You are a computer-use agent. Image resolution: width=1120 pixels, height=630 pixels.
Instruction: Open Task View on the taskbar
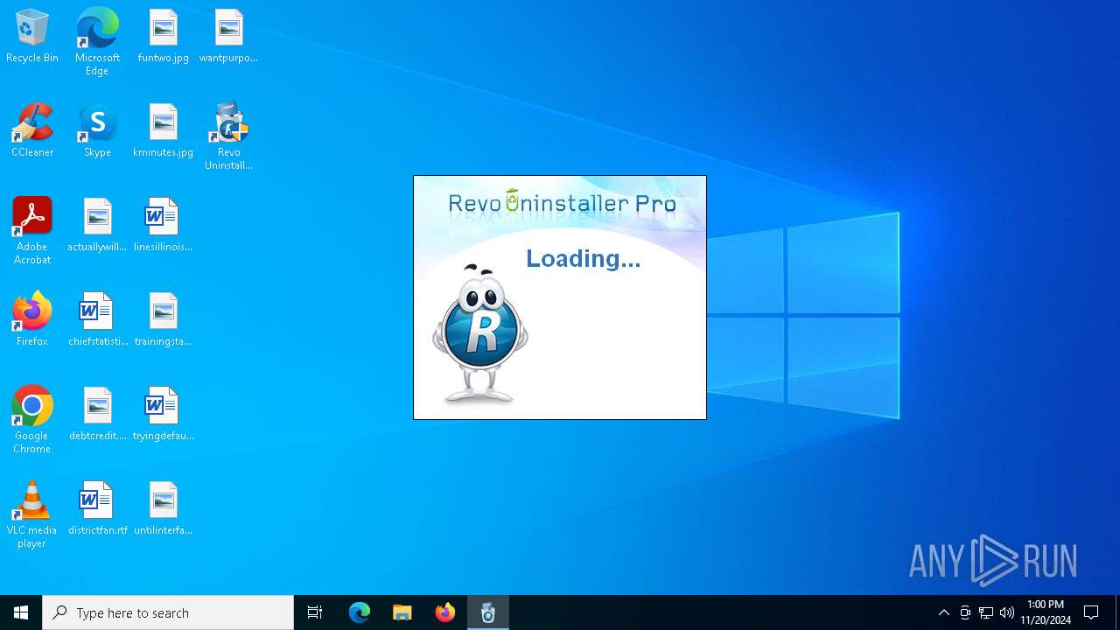(315, 612)
